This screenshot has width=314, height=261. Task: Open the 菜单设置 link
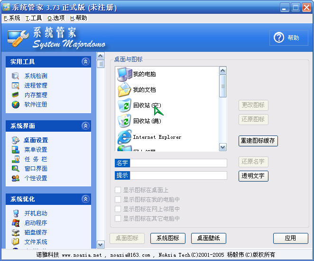coord(36,150)
